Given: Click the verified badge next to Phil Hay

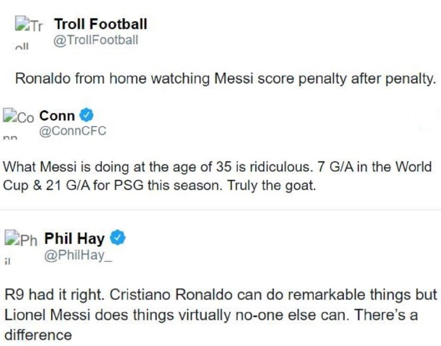Looking at the screenshot, I should [118, 237].
